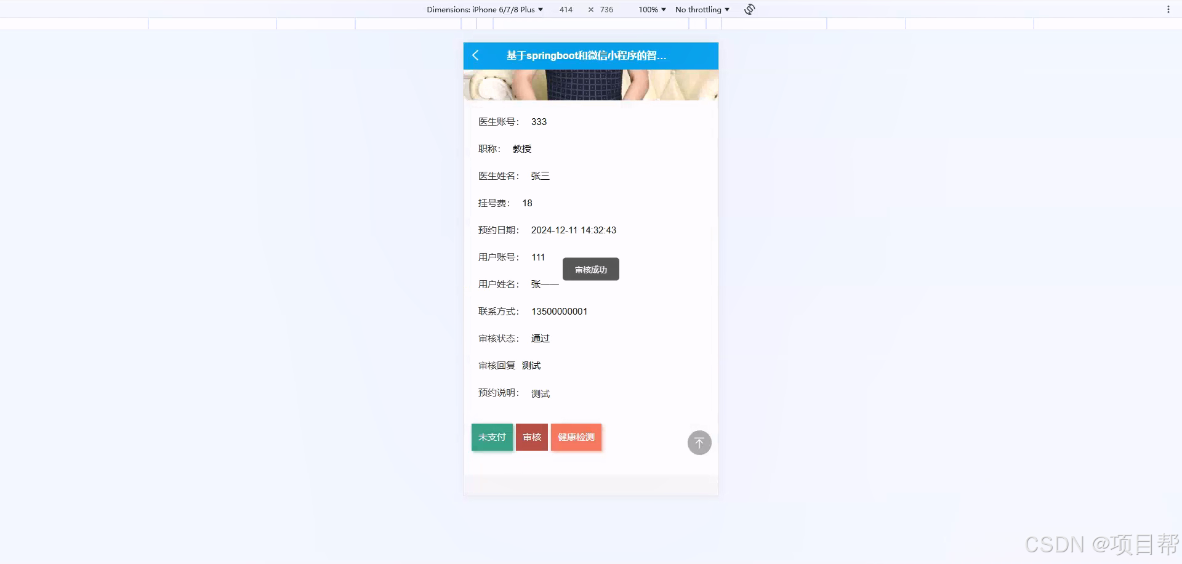Open the 100% zoom level dropdown
Screen dimensions: 1182x564
[649, 9]
